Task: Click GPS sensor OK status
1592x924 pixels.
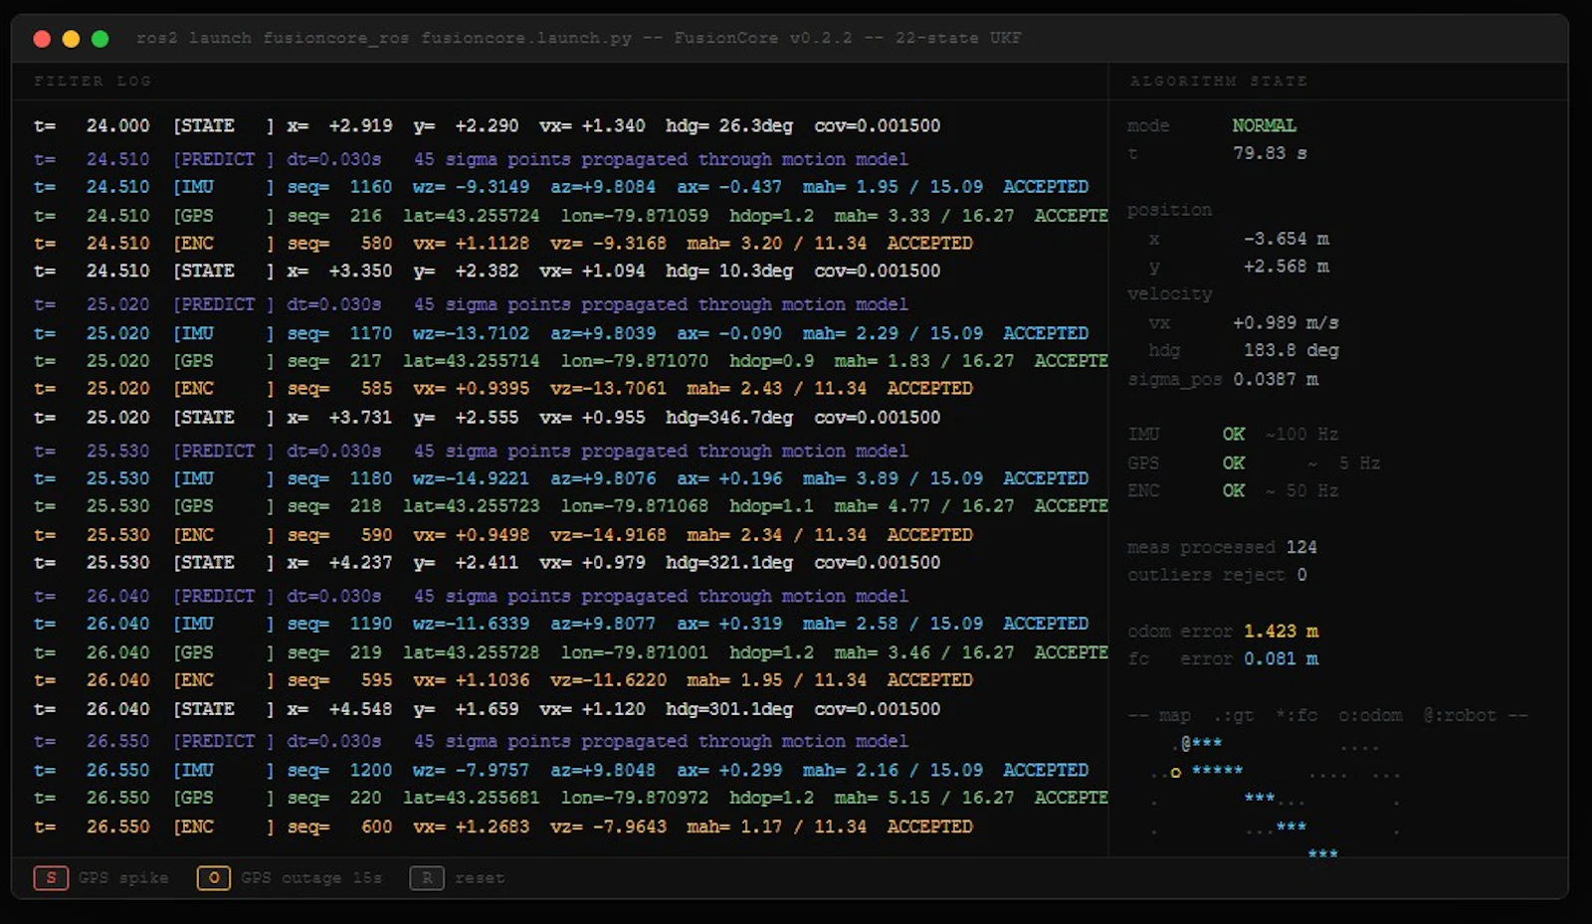Action: point(1234,463)
